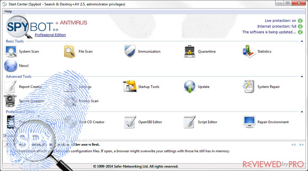Click the Safer-Networking copyright notice
Screen dimensions: 308x171
click(136, 167)
